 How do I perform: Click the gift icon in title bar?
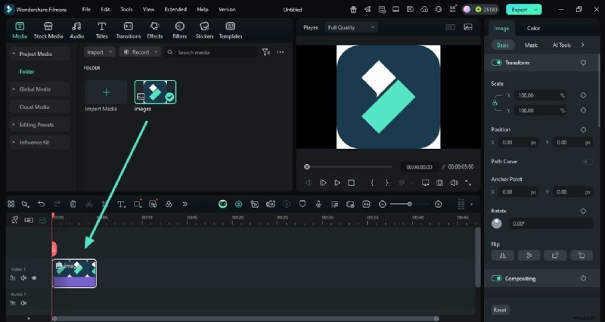[353, 10]
